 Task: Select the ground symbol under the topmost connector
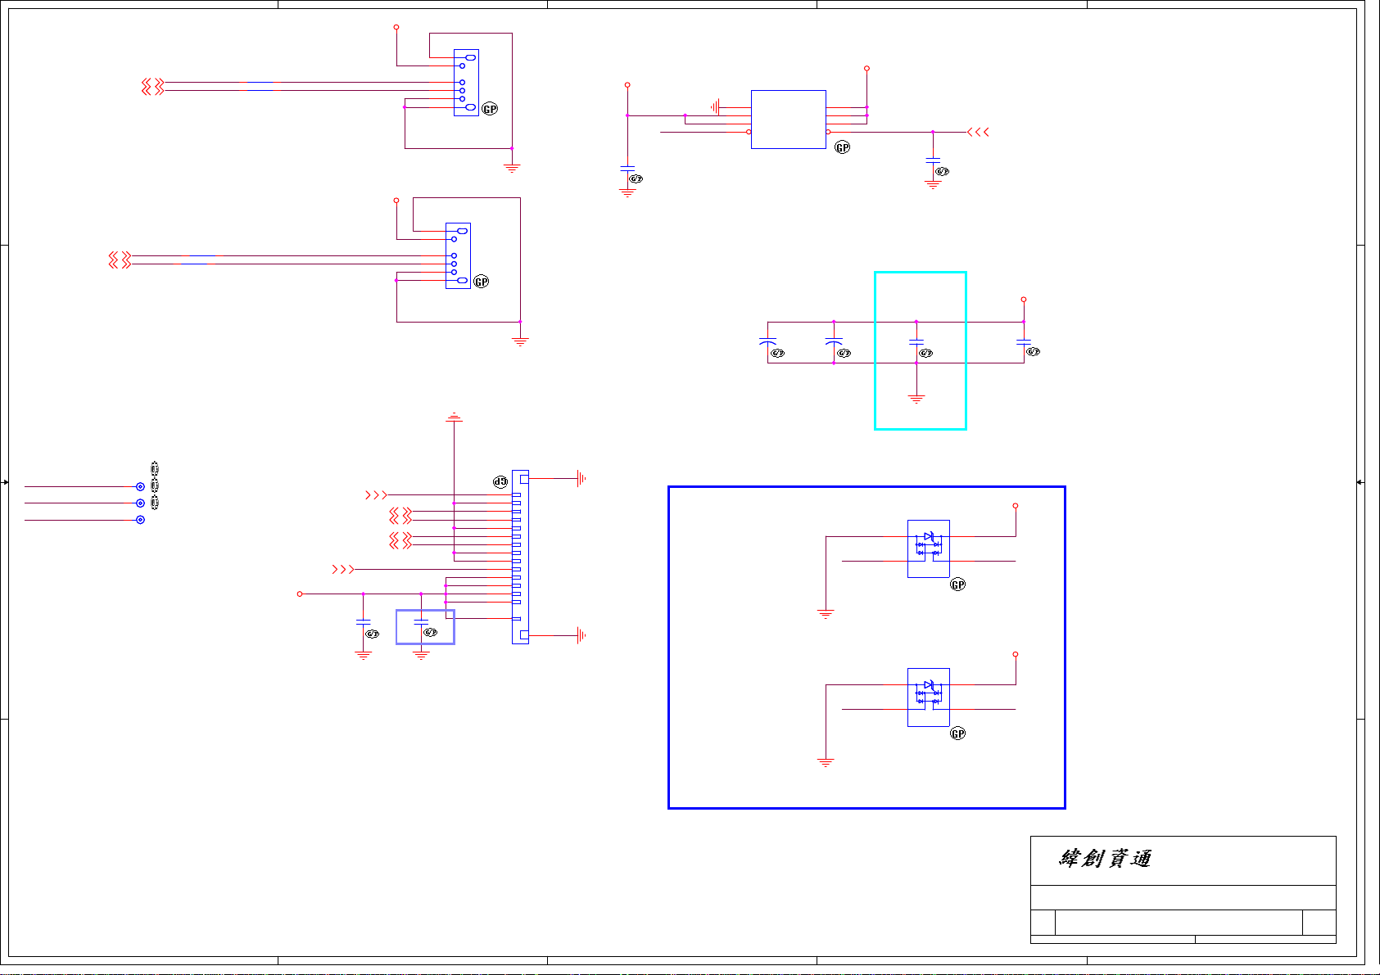pos(512,169)
